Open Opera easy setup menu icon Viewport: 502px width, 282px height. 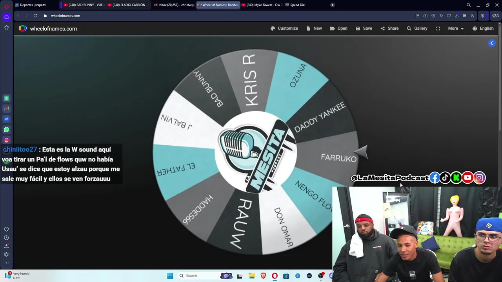point(464,16)
